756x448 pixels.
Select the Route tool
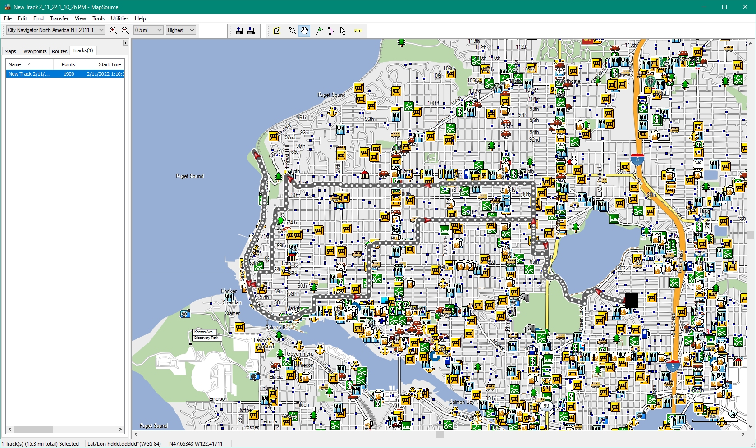point(331,31)
